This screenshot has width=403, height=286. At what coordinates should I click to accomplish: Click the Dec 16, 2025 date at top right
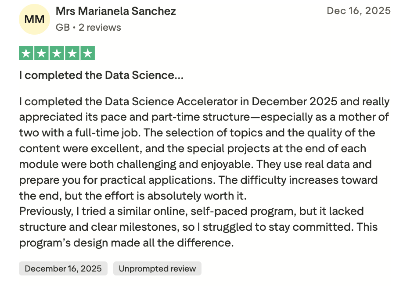coord(358,11)
